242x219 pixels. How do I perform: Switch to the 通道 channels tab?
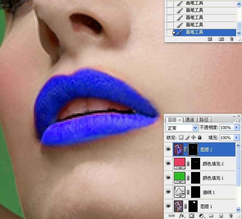pos(190,120)
